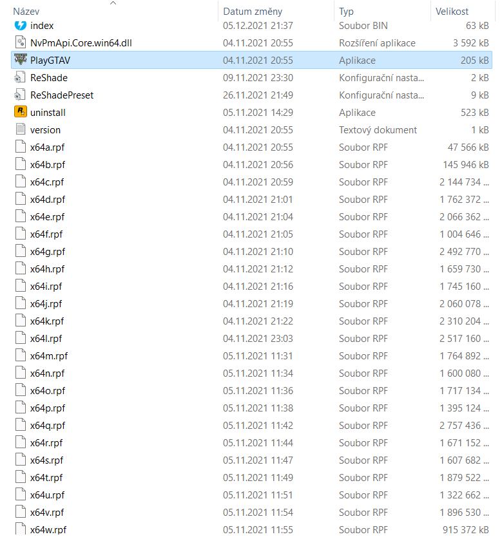Click the Rockstar uninstall application icon

click(21, 112)
